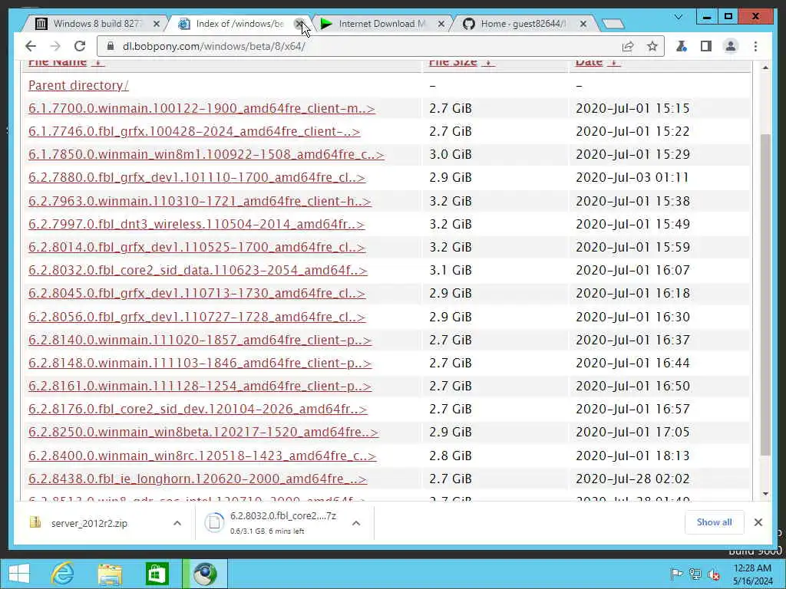The image size is (786, 589).
Task: Expand options chevron for 6.2.8032.0.fbl_core2 download
Action: (x=356, y=523)
